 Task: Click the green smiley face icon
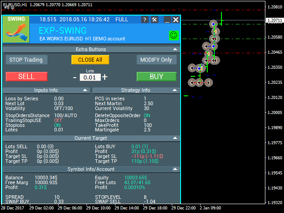[173, 35]
